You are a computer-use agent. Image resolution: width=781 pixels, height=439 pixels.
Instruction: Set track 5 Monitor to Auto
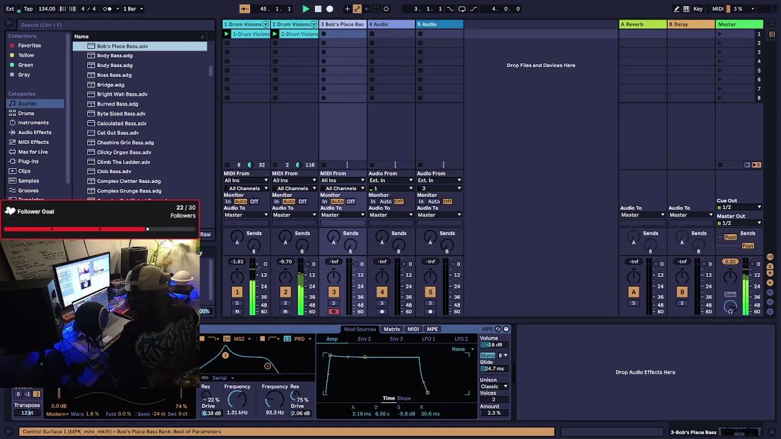434,202
